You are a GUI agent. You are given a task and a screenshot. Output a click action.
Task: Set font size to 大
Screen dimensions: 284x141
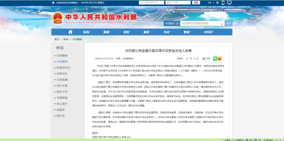click(187, 58)
